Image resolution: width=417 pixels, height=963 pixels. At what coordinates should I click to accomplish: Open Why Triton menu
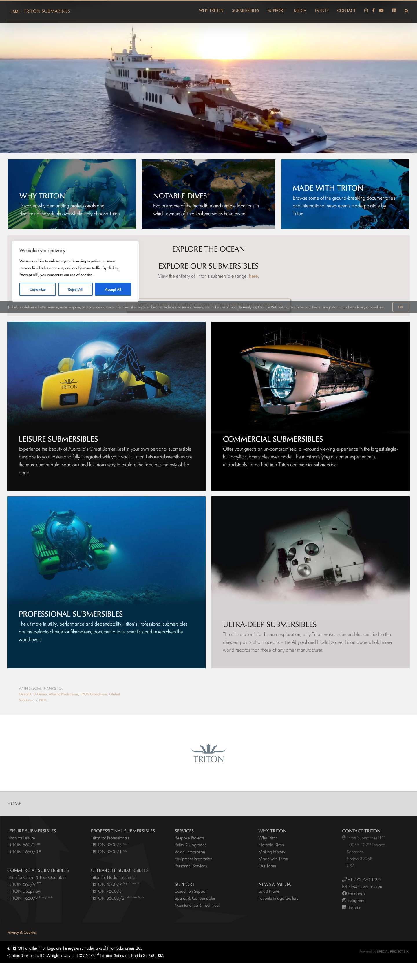pyautogui.click(x=211, y=10)
